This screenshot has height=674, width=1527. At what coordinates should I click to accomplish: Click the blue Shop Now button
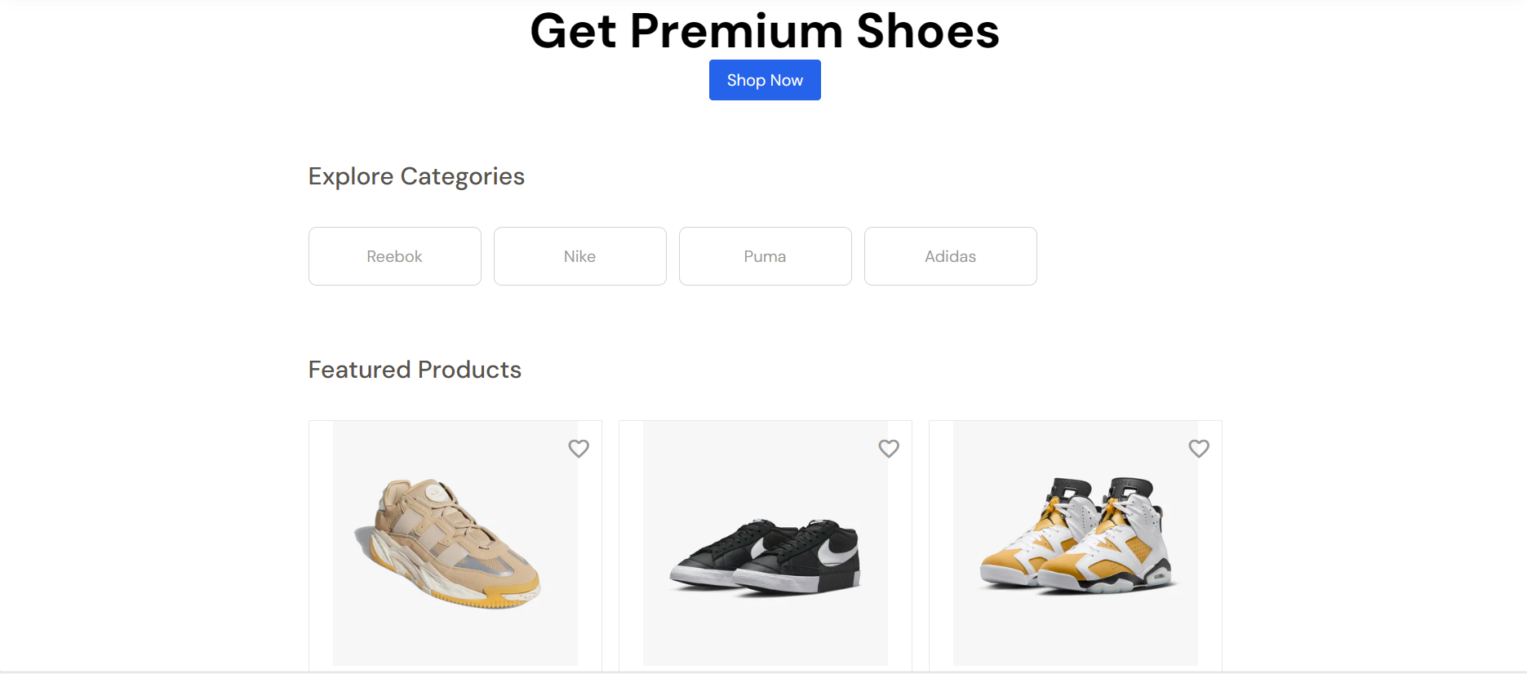765,80
